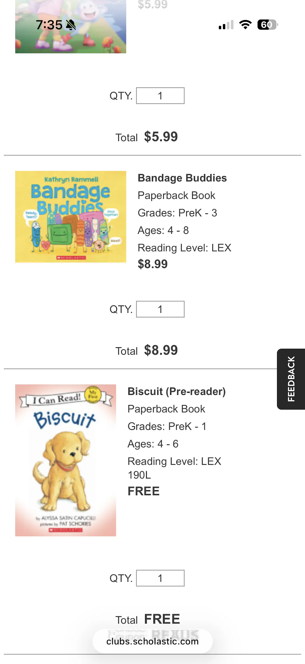Tap the top partially visible book cover
This screenshot has width=305, height=664.
tap(71, 27)
